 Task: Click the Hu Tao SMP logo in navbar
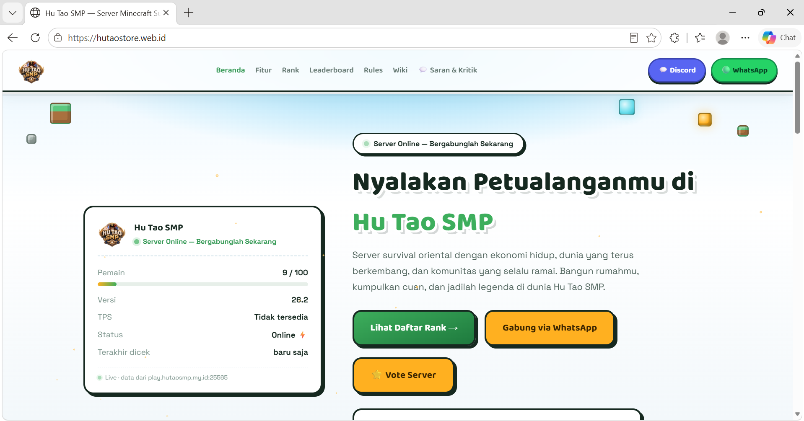(31, 71)
